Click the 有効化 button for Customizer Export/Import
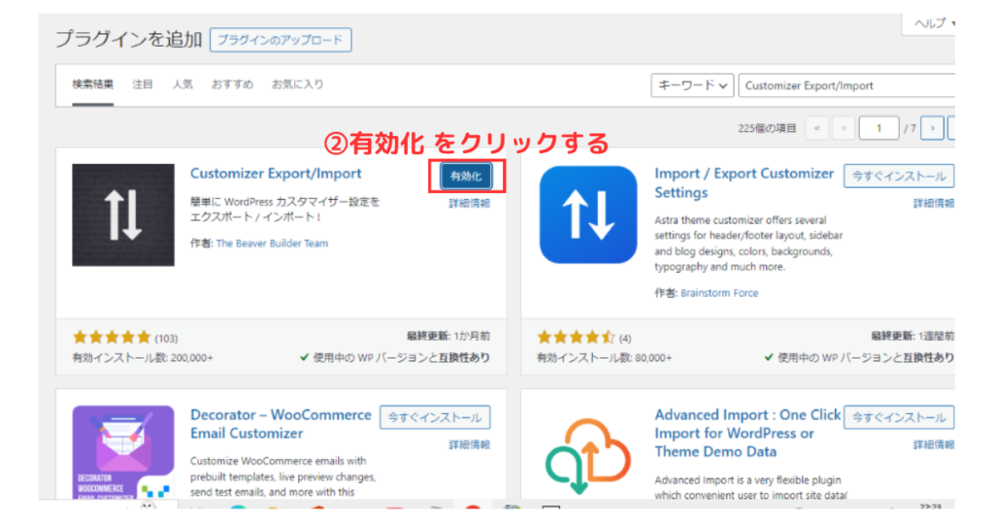Viewport: 994px width, 522px height. point(466,177)
